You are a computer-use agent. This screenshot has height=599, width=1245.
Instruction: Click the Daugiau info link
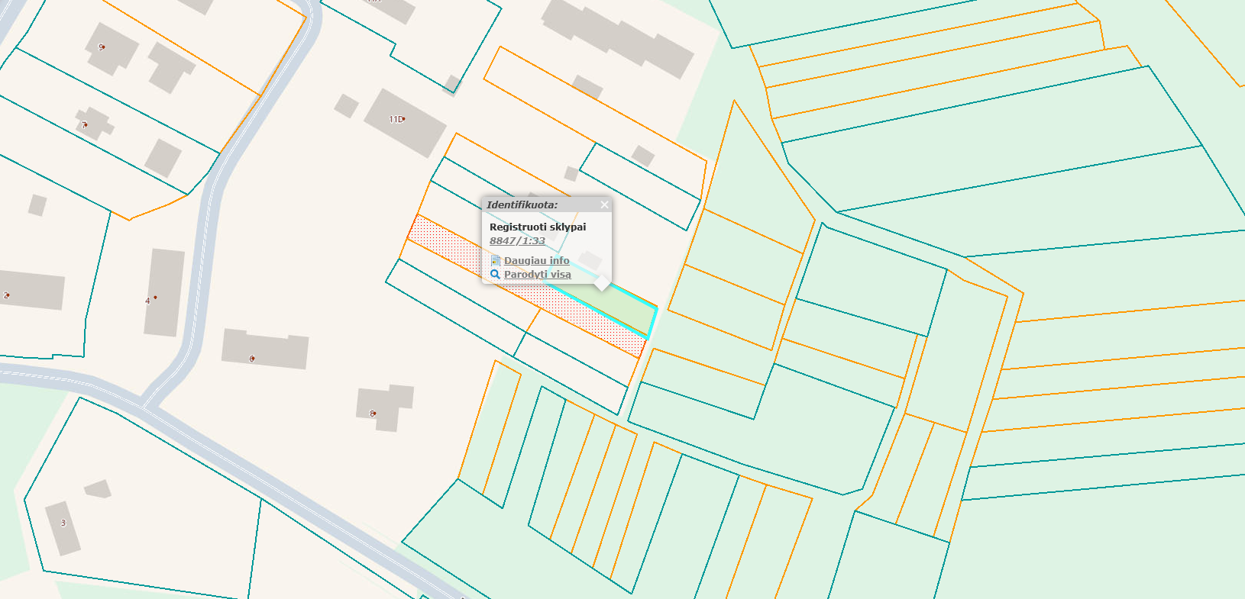click(x=536, y=261)
